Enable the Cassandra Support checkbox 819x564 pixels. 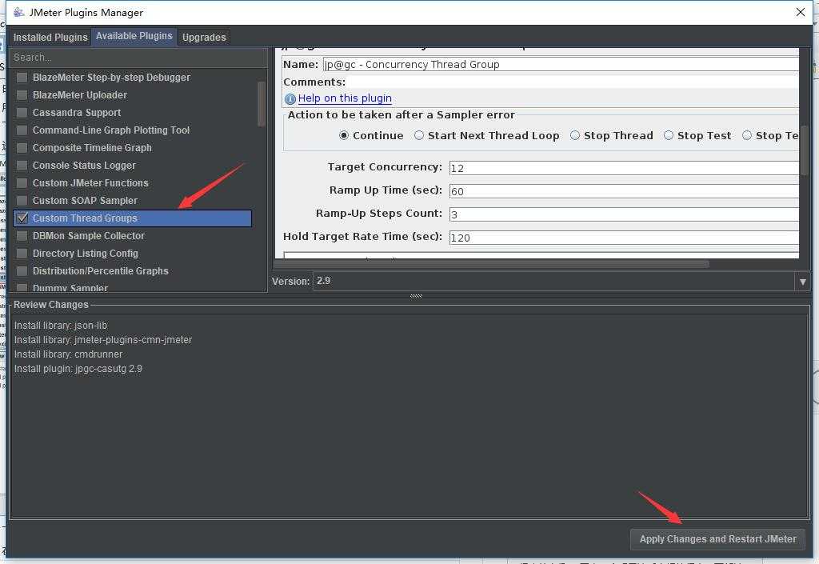[x=22, y=113]
